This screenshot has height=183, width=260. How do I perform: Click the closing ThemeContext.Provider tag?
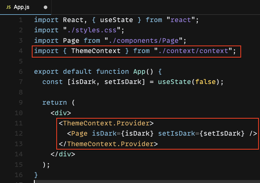pyautogui.click(x=108, y=144)
